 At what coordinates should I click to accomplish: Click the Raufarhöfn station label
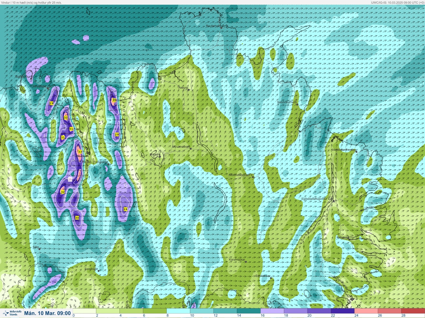pyautogui.click(x=213, y=26)
